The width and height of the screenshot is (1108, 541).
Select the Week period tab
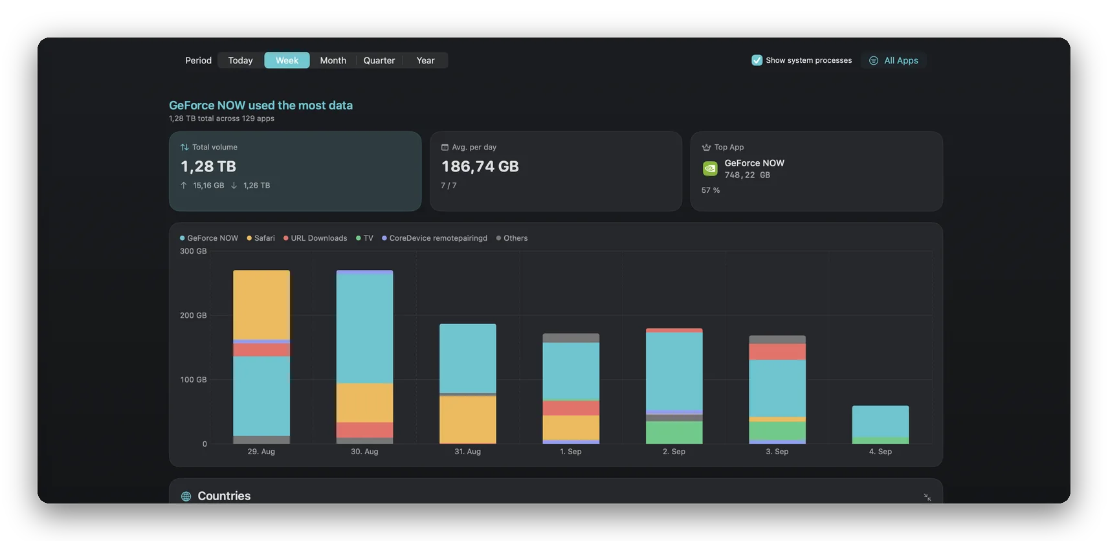coord(287,60)
